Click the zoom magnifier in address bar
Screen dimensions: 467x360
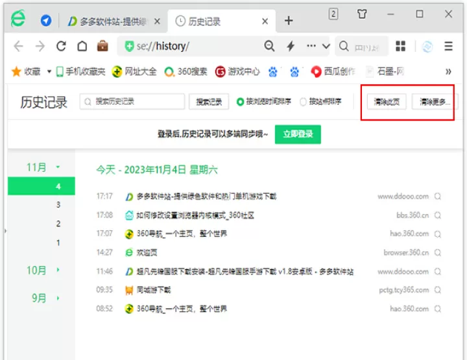[x=269, y=46]
